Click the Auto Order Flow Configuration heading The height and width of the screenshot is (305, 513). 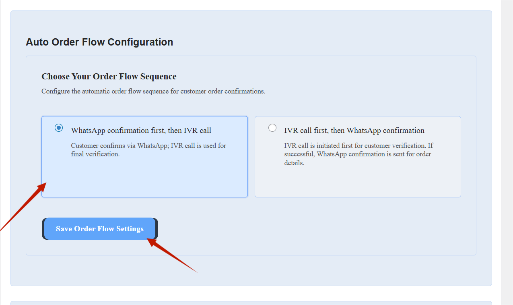(99, 42)
